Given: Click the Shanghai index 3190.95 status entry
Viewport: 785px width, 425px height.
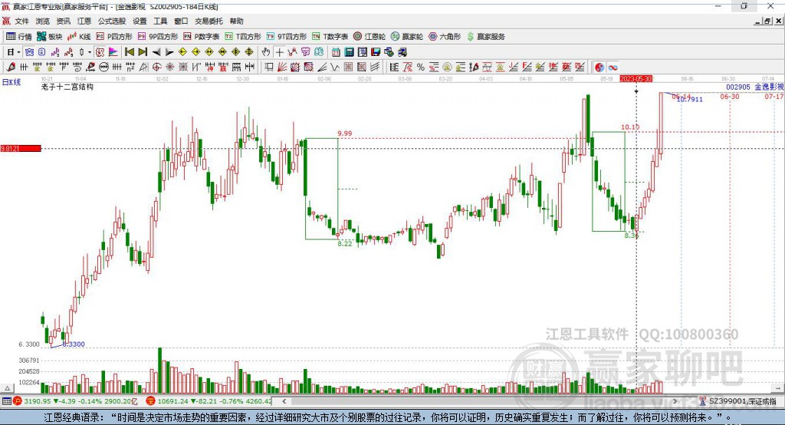Looking at the screenshot, I should tap(75, 401).
